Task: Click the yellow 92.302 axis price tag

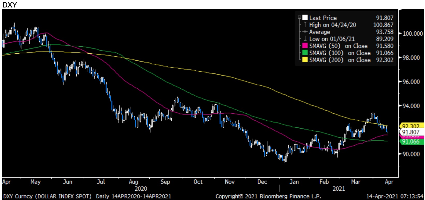Action: 411,126
